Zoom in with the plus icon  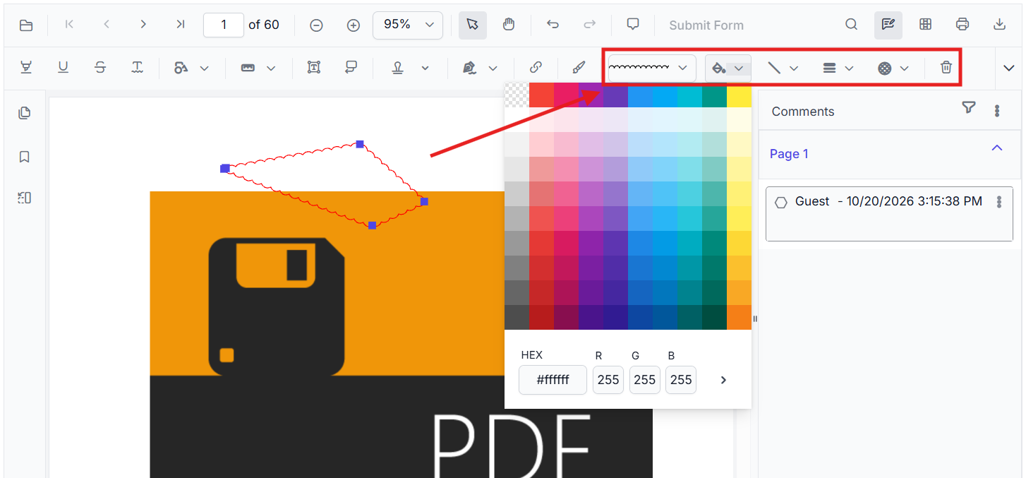click(354, 25)
